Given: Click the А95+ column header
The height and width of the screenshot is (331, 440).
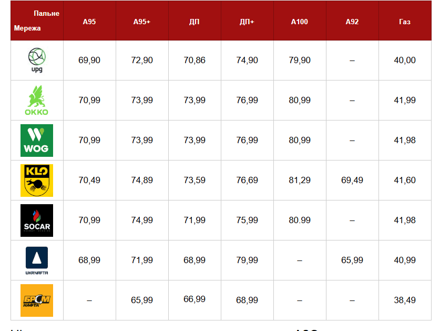Looking at the screenshot, I should click(x=142, y=22).
